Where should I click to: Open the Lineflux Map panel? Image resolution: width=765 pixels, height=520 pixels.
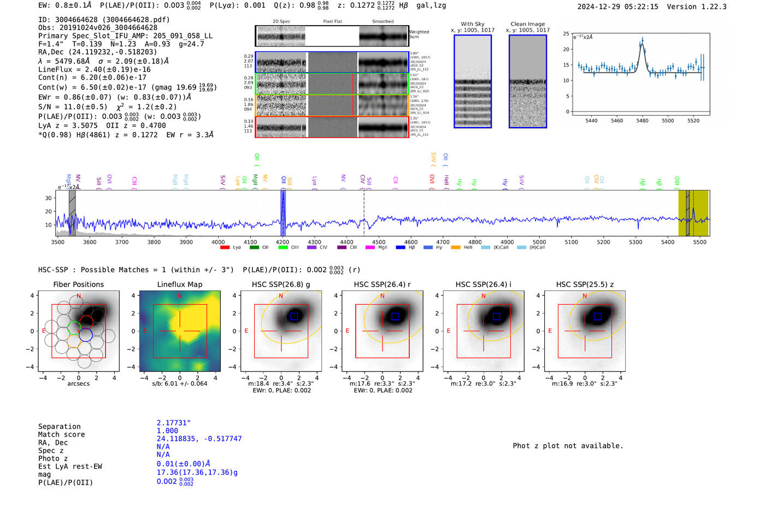coord(180,331)
